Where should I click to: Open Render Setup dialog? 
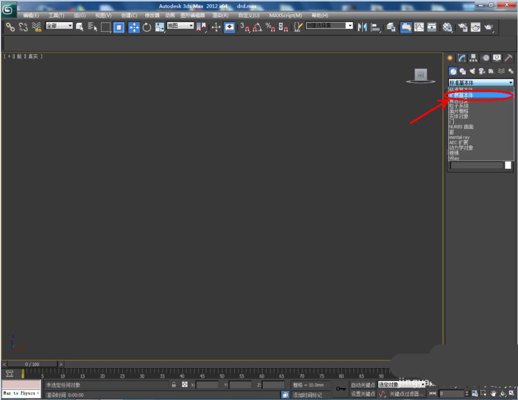[x=463, y=27]
